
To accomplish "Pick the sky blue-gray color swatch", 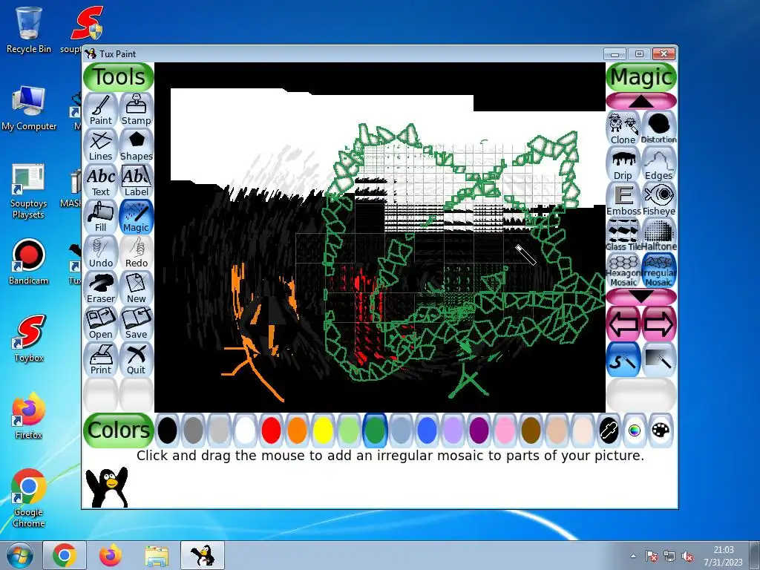I will click(x=401, y=430).
